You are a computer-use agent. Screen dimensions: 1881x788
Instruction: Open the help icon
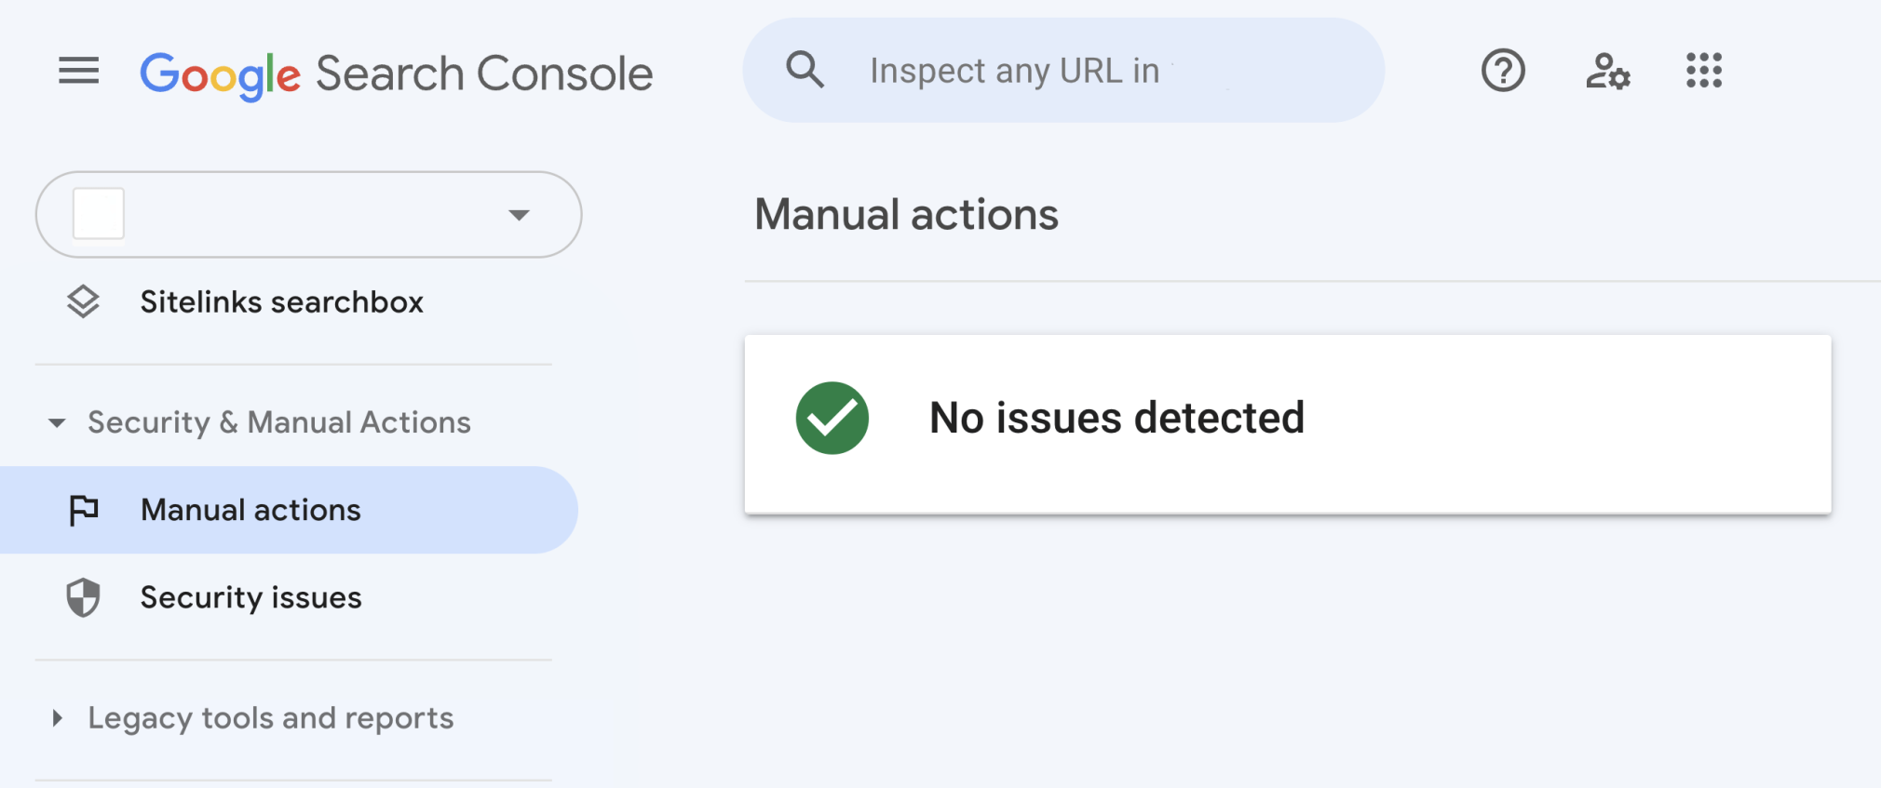(x=1501, y=71)
